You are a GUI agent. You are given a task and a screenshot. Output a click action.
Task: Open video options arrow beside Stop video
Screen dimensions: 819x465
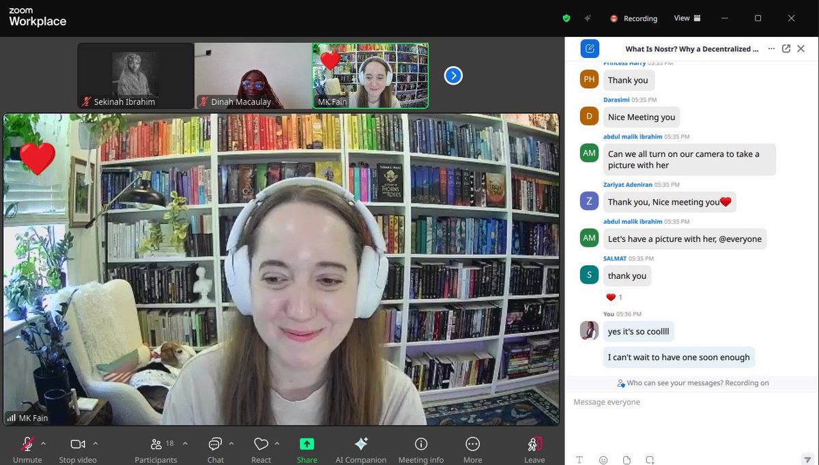[96, 443]
